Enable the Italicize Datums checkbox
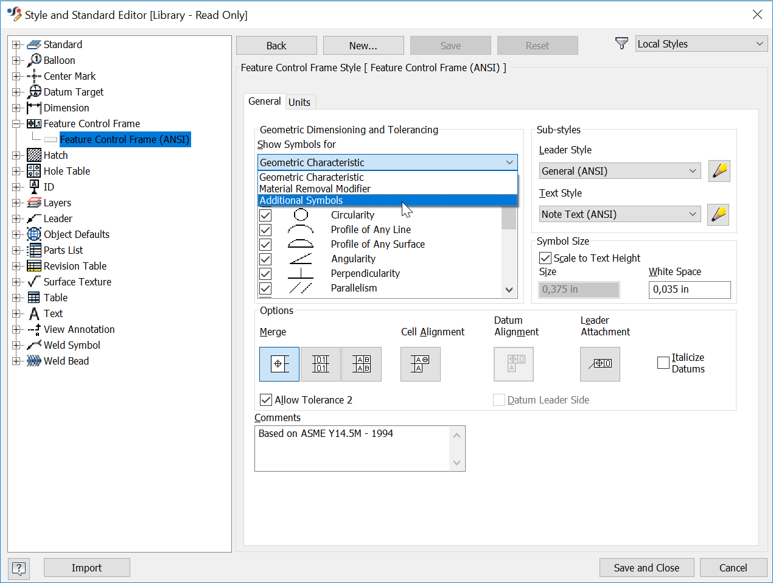773x583 pixels. [663, 363]
